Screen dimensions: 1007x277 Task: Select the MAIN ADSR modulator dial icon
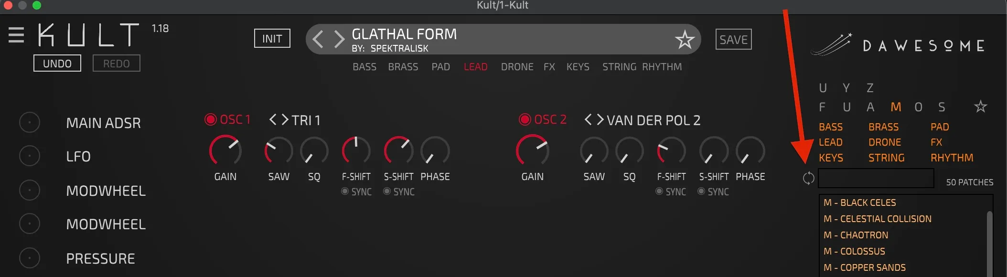tap(30, 122)
